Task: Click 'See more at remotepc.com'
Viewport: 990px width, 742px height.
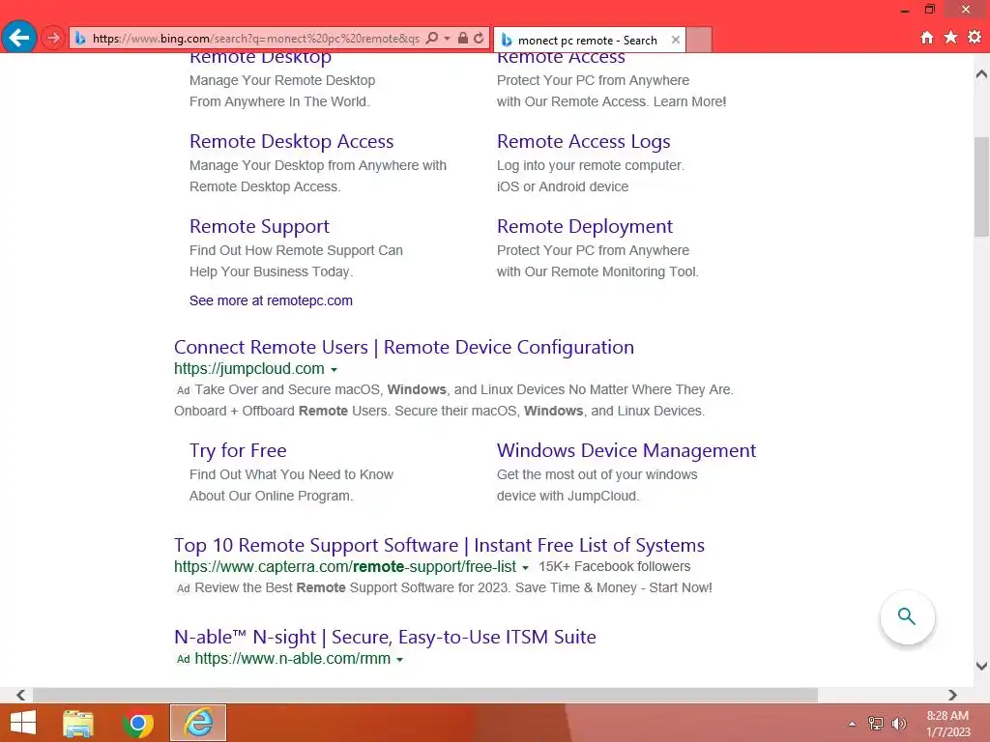Action: point(271,301)
